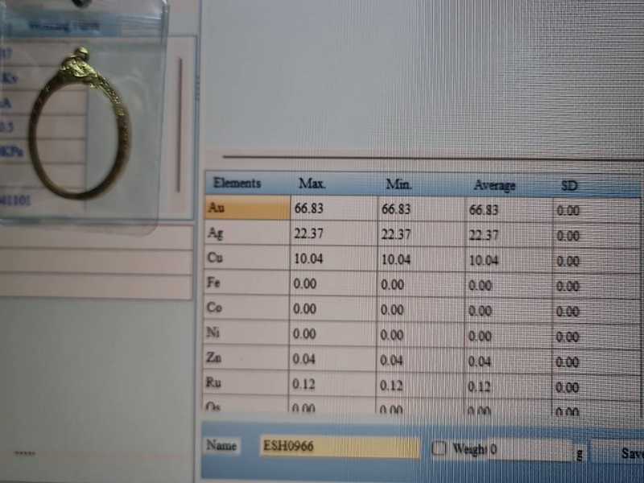Image resolution: width=644 pixels, height=483 pixels.
Task: Click the Min. column header
Action: [399, 184]
